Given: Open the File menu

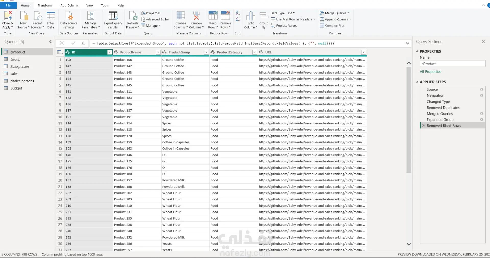Looking at the screenshot, I should [8, 5].
